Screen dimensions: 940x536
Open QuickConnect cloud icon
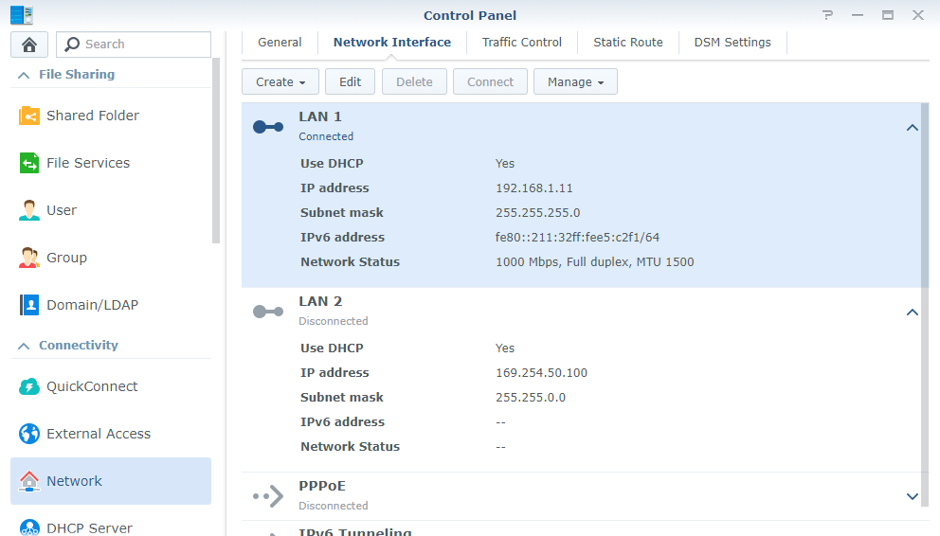(x=29, y=386)
